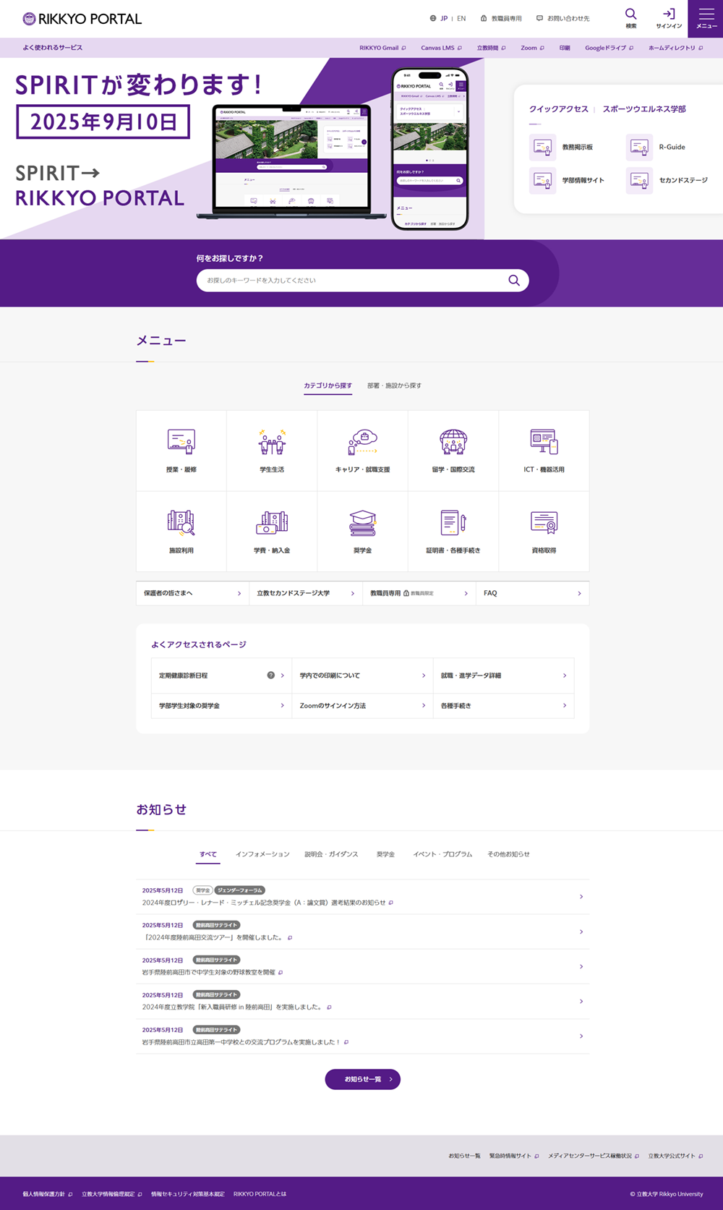Viewport: 723px width, 1210px height.
Task: Switch language to EN
Action: [461, 19]
